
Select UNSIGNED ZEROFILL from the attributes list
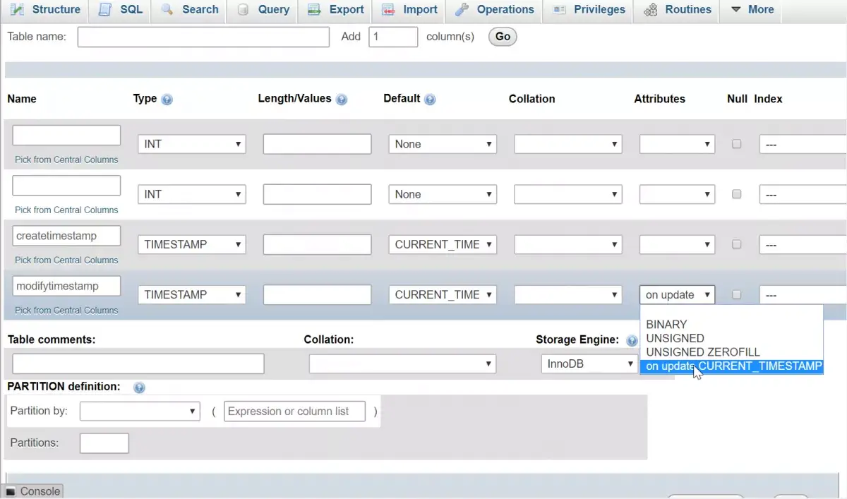(703, 352)
